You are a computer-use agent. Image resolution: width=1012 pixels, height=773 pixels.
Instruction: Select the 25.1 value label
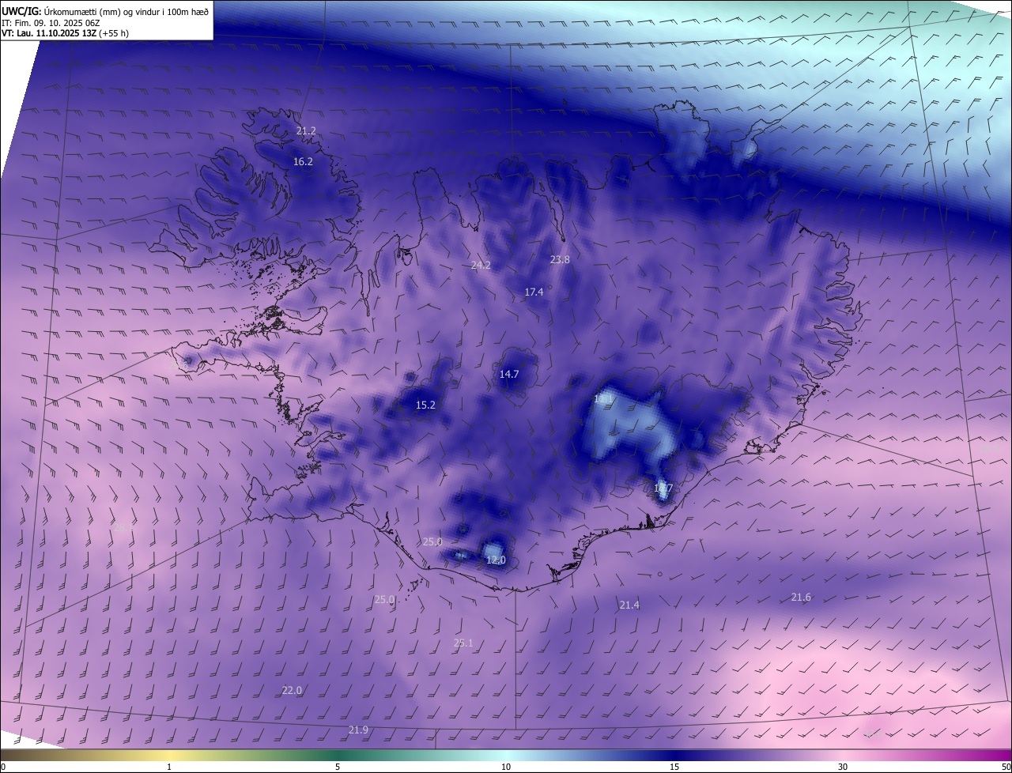pyautogui.click(x=463, y=643)
